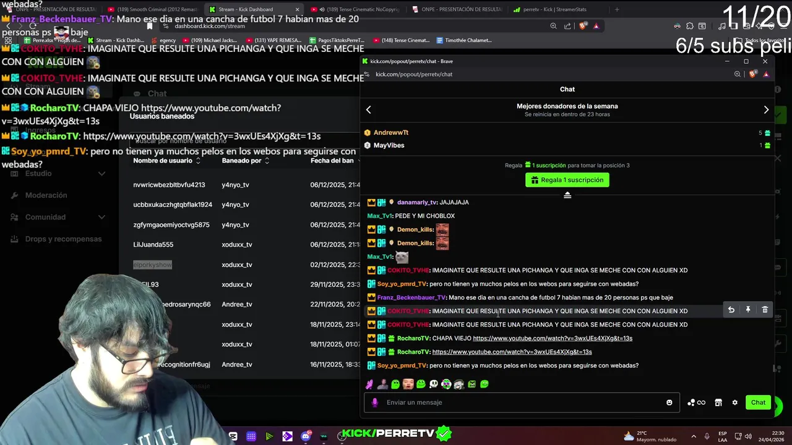Open extensions puzzle icon in main browser
This screenshot has width=792, height=445.
coord(690,26)
